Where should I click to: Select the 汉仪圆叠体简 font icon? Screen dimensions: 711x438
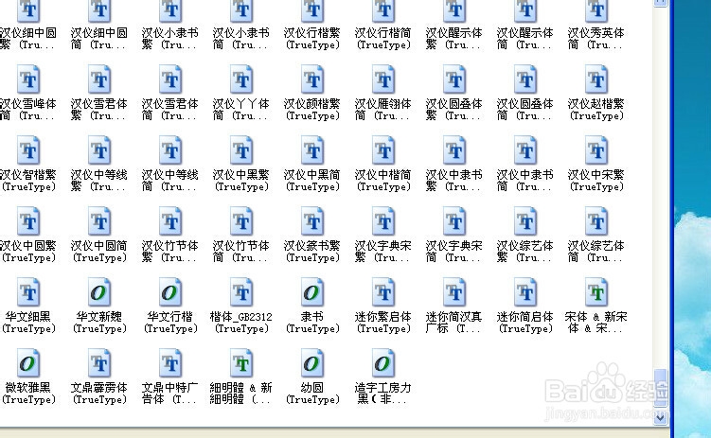(x=525, y=79)
